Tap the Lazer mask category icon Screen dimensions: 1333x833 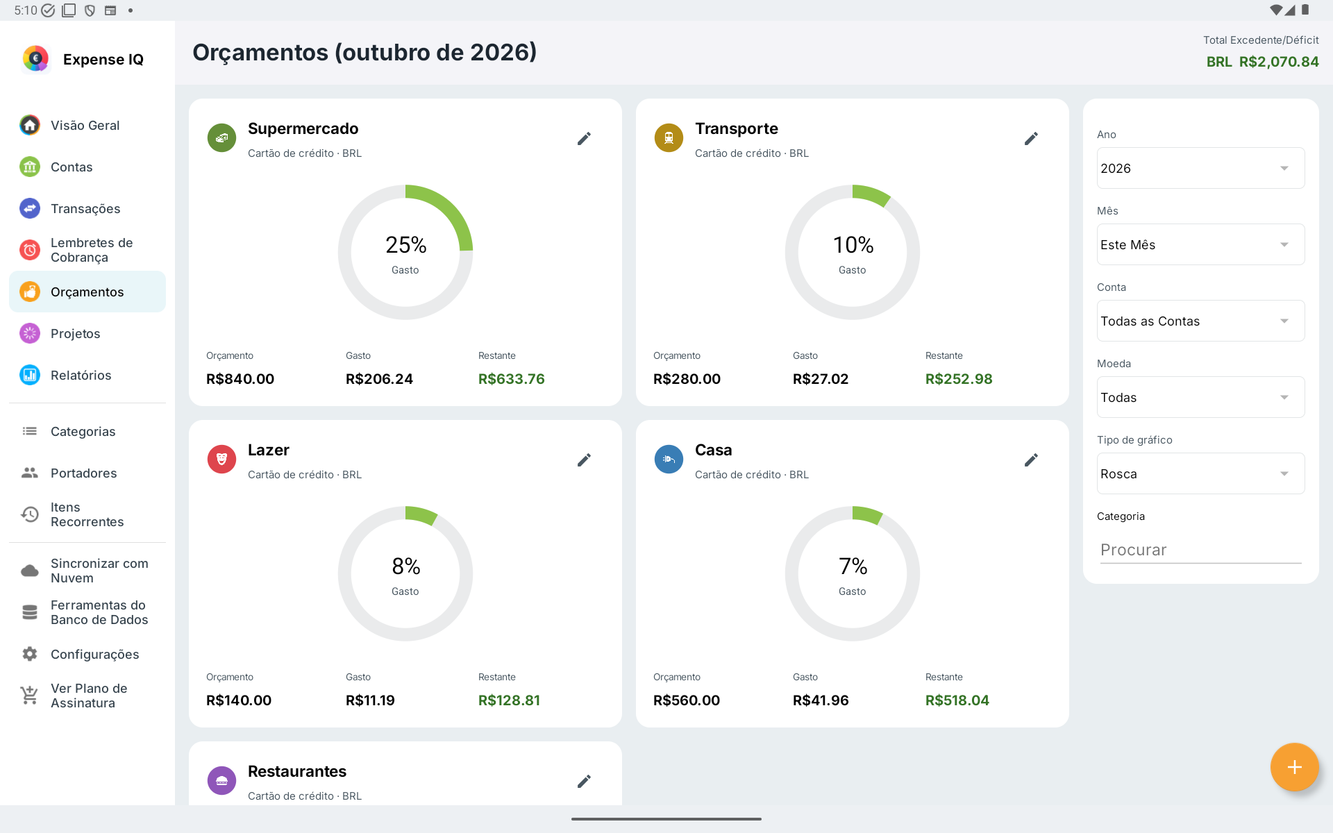[x=221, y=460]
